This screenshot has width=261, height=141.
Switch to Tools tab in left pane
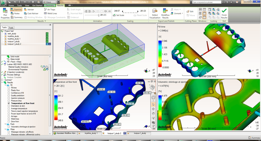pyautogui.click(x=11, y=28)
